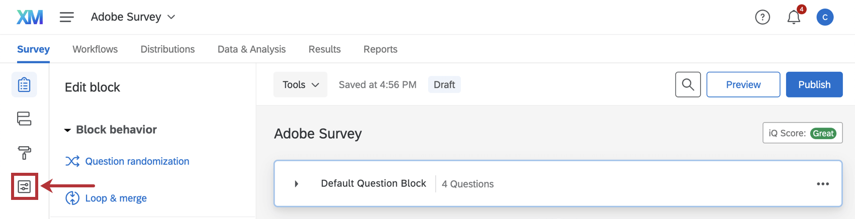Screen dimensions: 855x219
Task: Open the Tools dropdown
Action: pos(300,84)
